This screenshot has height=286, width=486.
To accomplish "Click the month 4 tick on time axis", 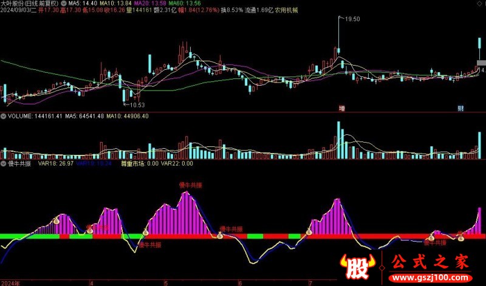I will (x=92, y=283).
